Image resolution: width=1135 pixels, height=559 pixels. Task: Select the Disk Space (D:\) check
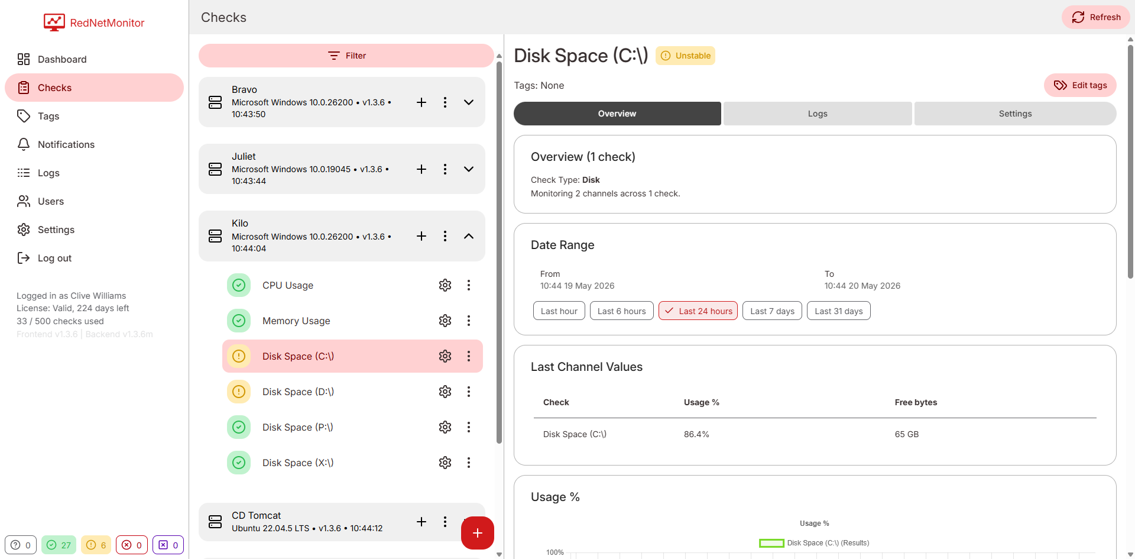352,392
